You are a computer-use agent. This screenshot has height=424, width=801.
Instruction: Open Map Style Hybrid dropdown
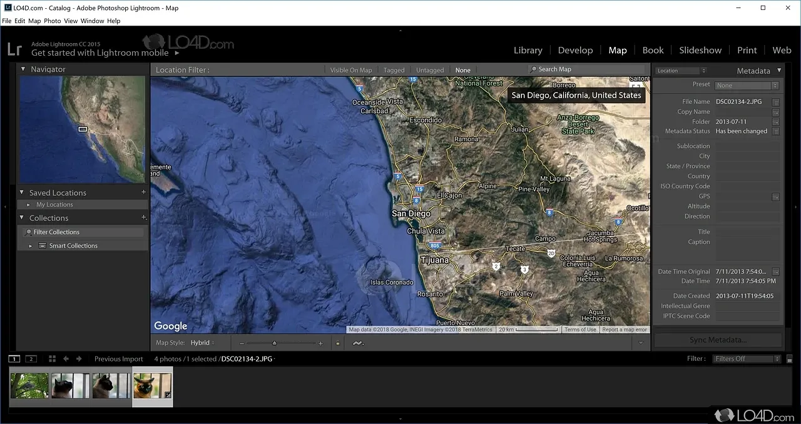202,343
